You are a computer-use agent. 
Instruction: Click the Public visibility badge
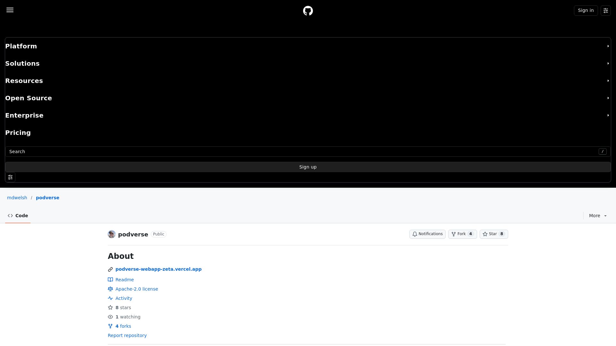[x=158, y=234]
